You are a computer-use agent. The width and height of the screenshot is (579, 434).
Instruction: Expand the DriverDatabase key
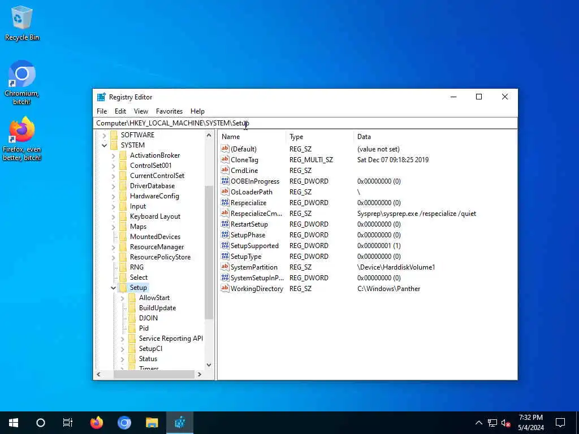coord(113,186)
